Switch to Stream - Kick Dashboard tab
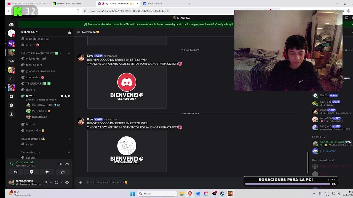Image resolution: width=353 pixels, height=198 pixels. click(x=72, y=4)
